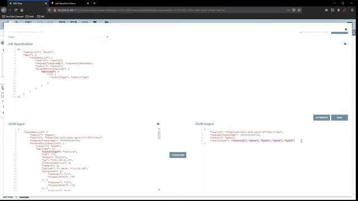Open the YouTube Channel bookmarks folder

(13, 16)
